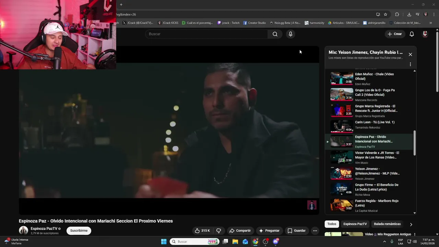Select the Espinoza PazTV filter chip
This screenshot has height=247, width=439.
355,224
